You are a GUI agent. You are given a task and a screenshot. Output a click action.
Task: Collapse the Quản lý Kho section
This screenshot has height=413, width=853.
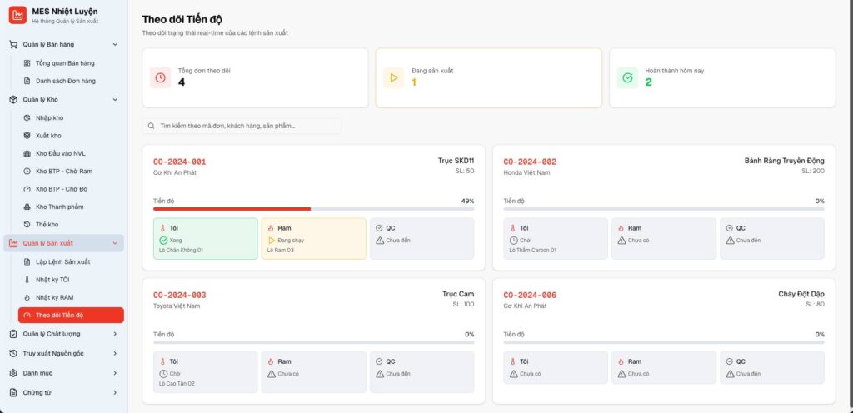coord(115,99)
